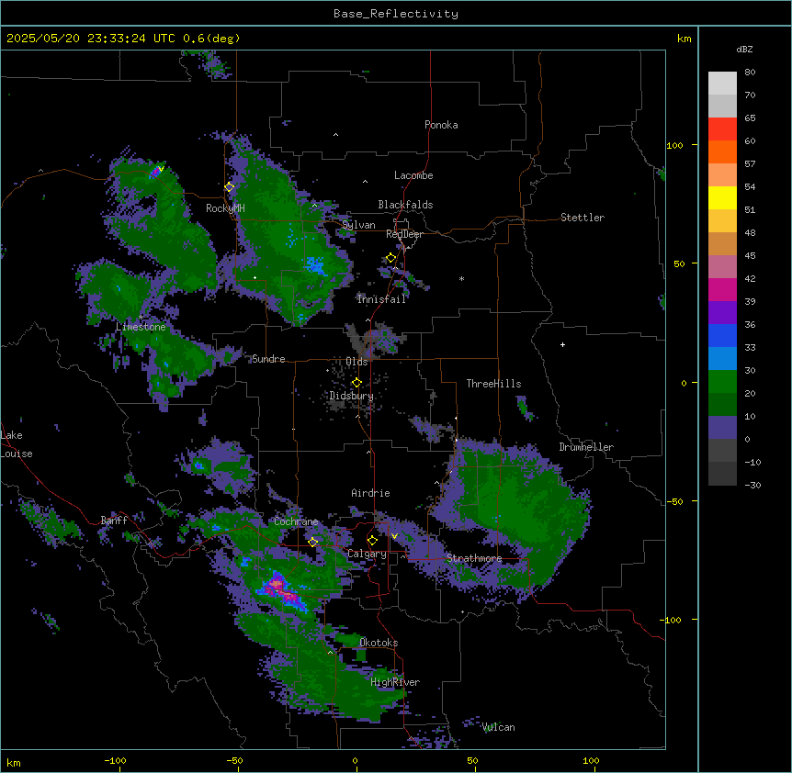Select the ThreeHills label
This screenshot has height=773, width=792.
(493, 384)
